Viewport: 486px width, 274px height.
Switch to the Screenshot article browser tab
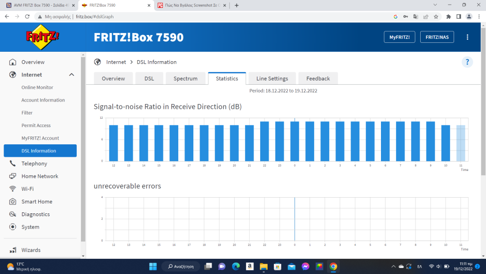pos(192,5)
